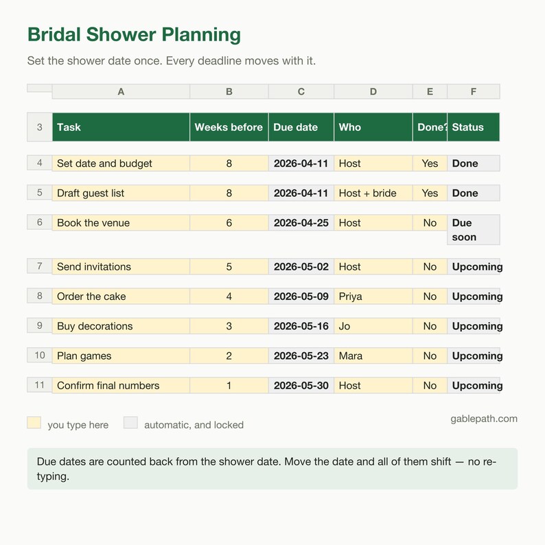Click the 'Draft guest list' cell
Viewport: 545px width, 545px height.
121,193
